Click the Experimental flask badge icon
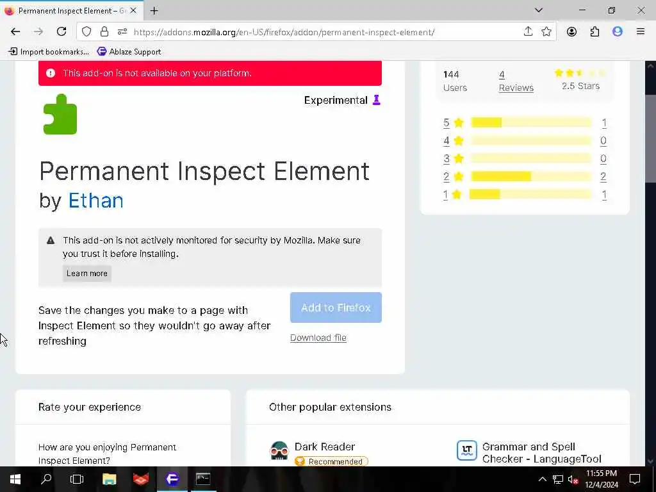Image resolution: width=656 pixels, height=492 pixels. click(377, 100)
